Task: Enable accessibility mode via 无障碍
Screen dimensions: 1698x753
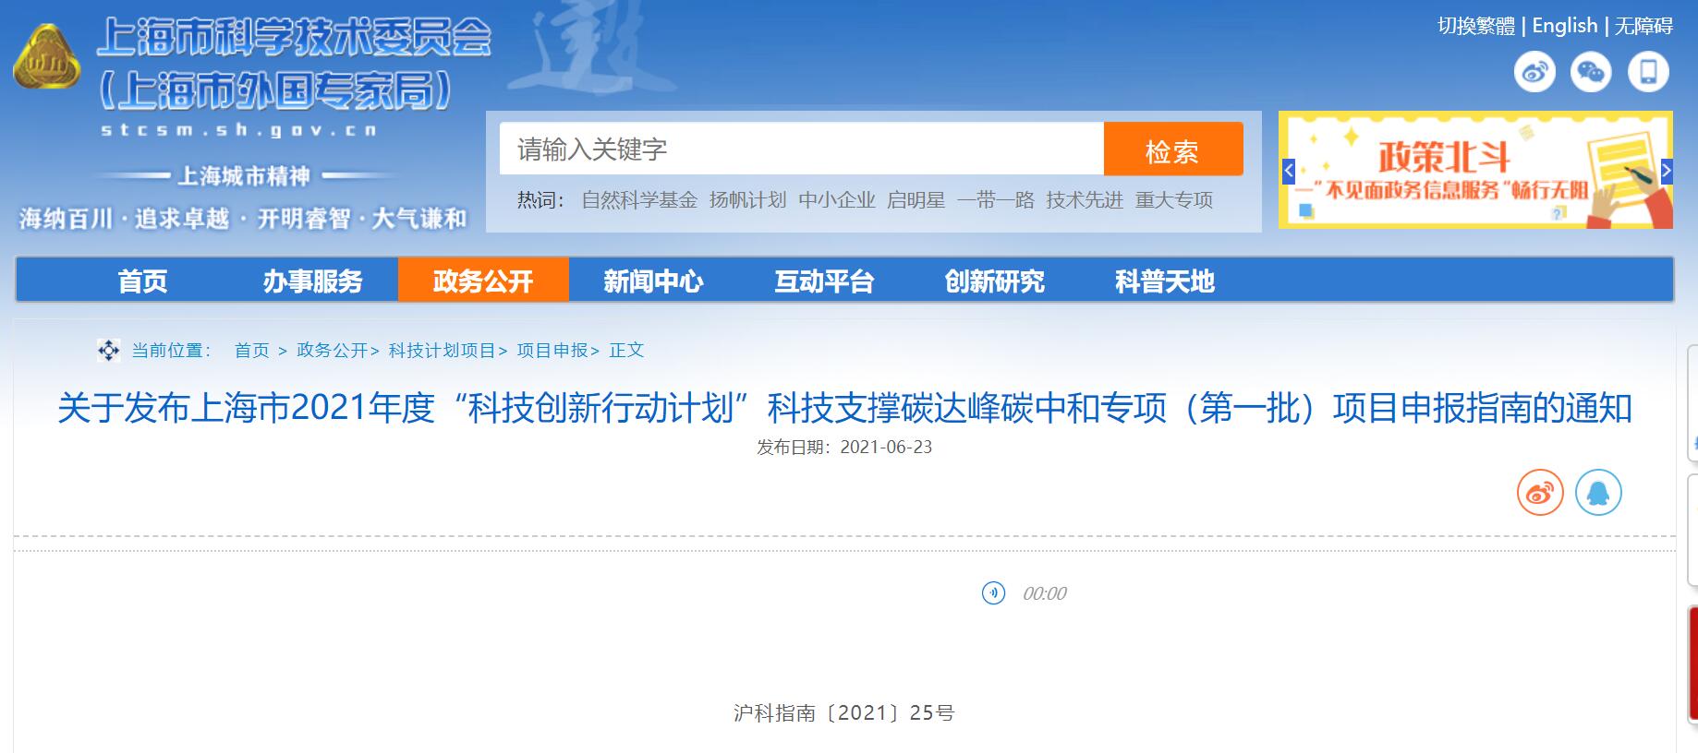Action: [x=1643, y=26]
